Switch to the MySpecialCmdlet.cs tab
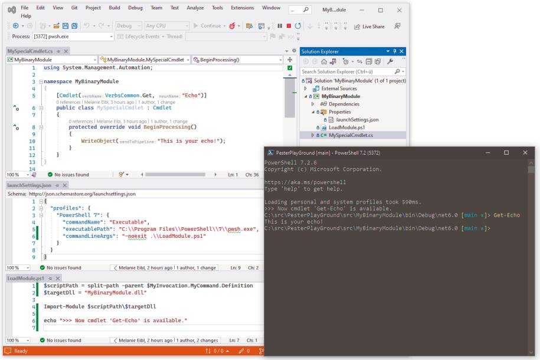Viewport: 540px width, 360px height. pyautogui.click(x=30, y=51)
